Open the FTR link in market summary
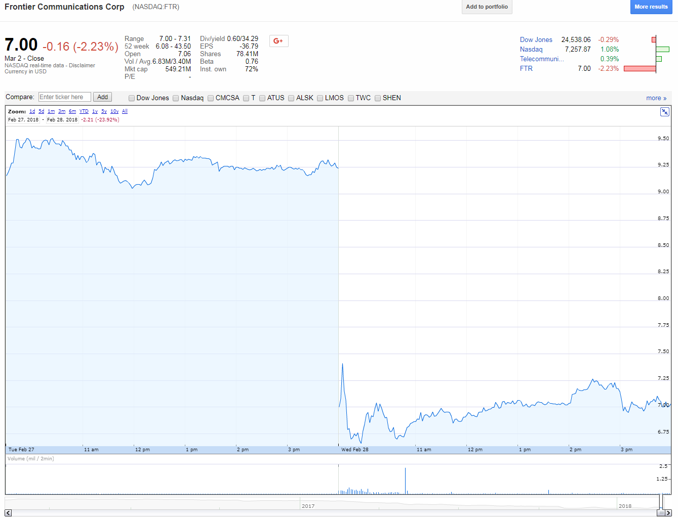 pos(526,68)
